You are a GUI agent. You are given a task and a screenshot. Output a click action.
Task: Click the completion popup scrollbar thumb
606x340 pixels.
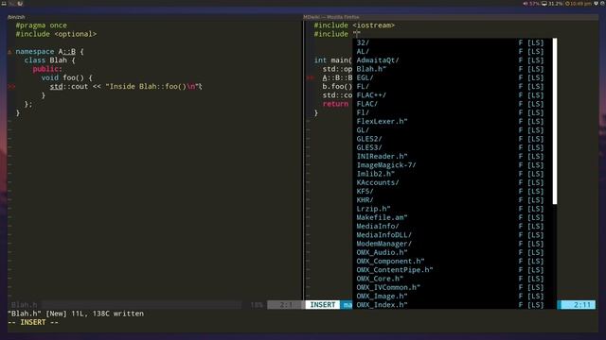click(555, 121)
